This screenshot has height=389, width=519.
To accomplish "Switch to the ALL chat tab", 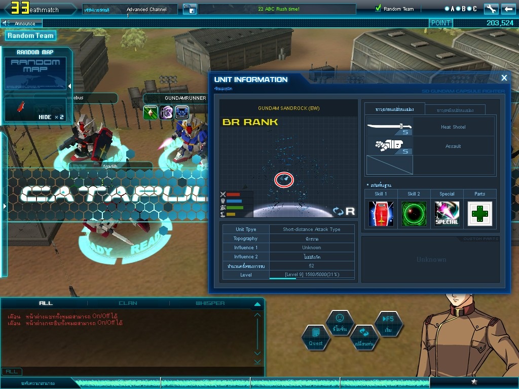I will tap(46, 303).
